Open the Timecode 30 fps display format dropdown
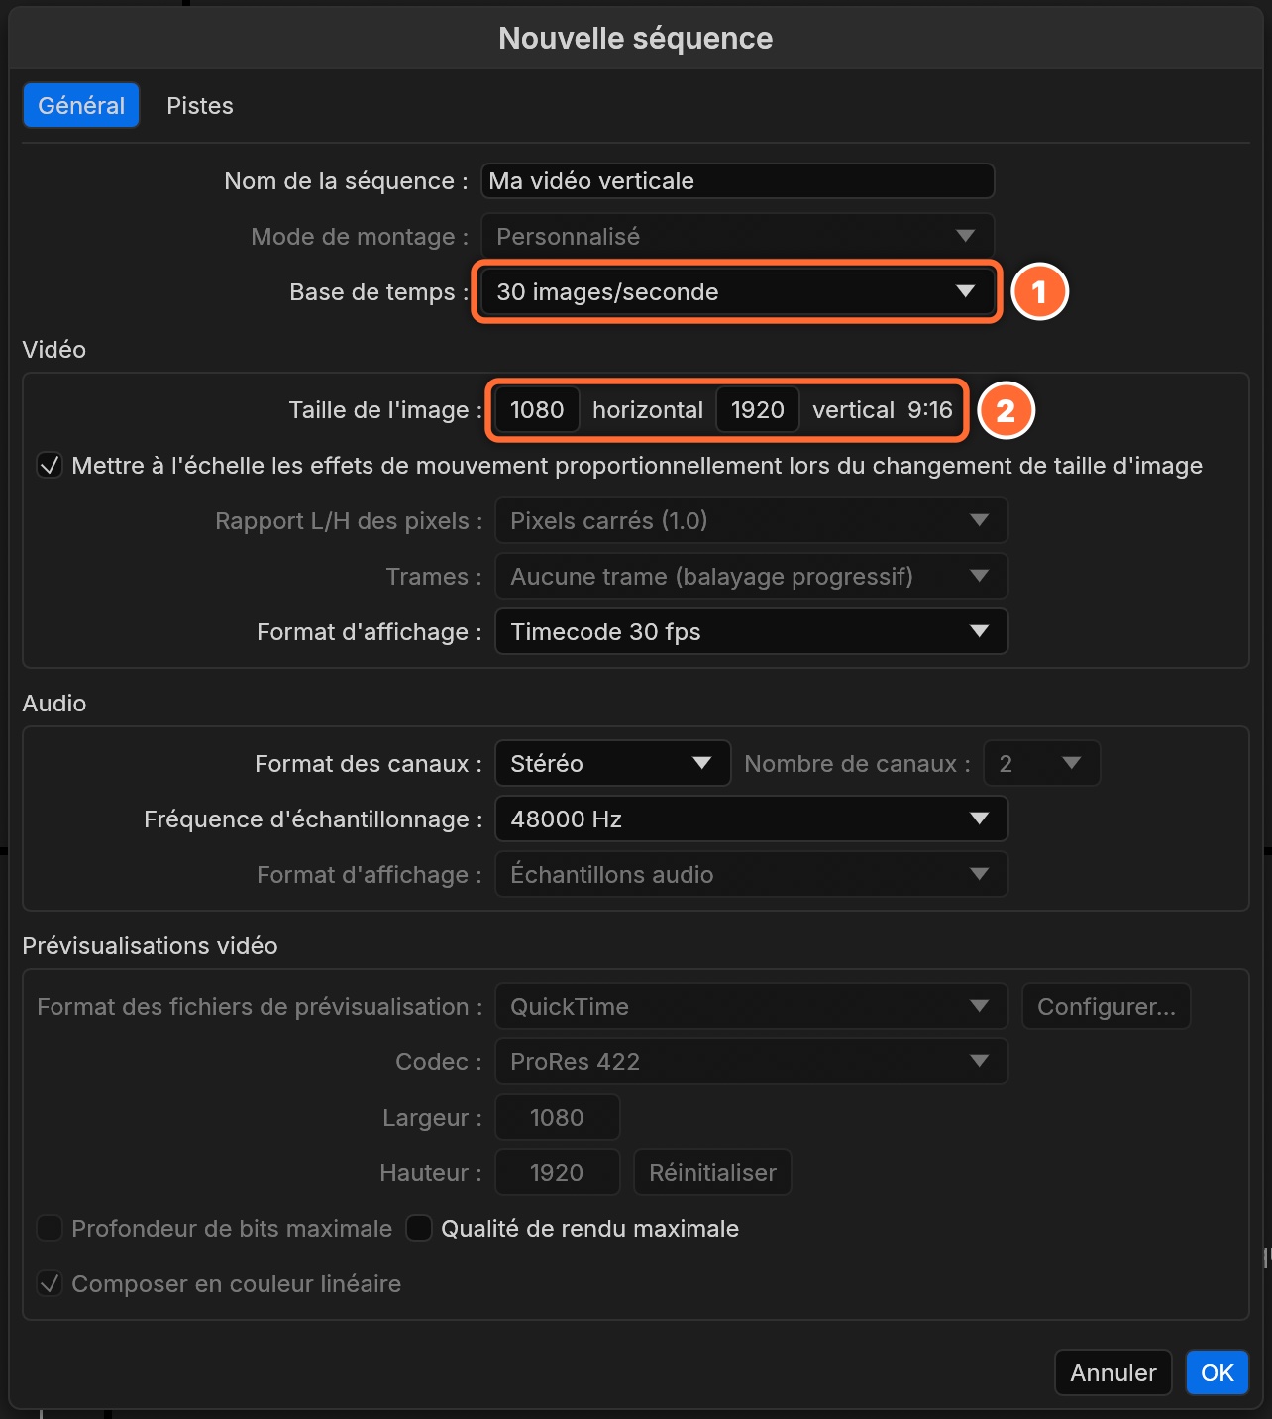The width and height of the screenshot is (1272, 1419). 751,632
